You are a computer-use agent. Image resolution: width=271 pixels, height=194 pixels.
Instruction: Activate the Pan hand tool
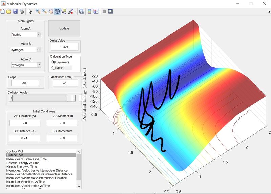point(51,11)
